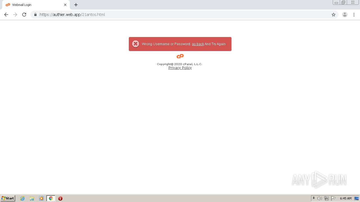The image size is (360, 202).
Task: Click the red error X icon
Action: click(136, 44)
